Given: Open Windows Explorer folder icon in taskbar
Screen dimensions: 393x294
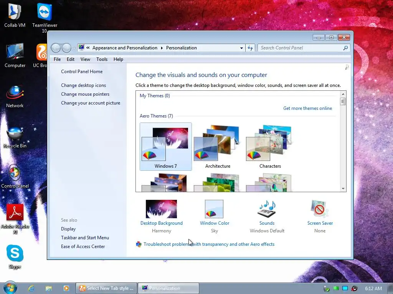Looking at the screenshot, I should tap(49, 288).
